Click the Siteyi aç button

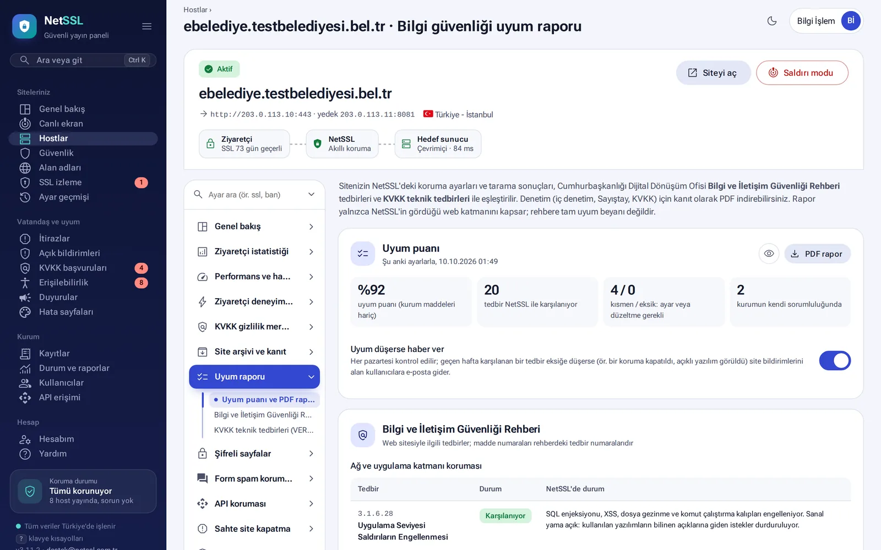click(713, 73)
